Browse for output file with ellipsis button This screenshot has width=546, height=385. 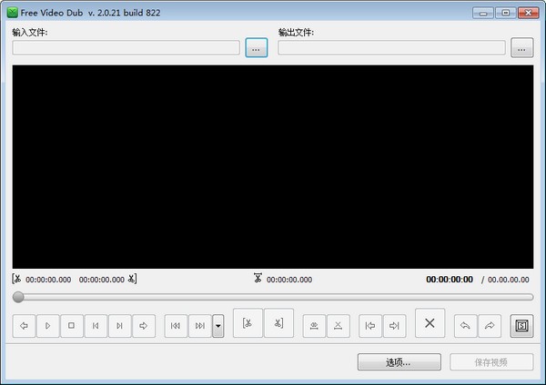[522, 47]
